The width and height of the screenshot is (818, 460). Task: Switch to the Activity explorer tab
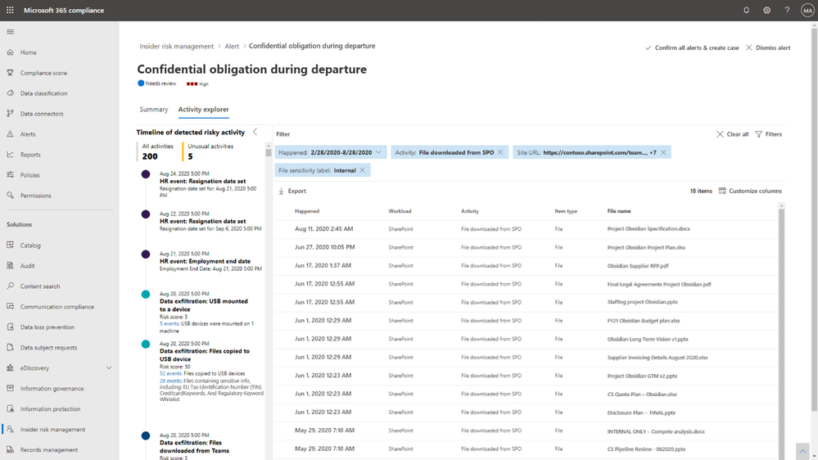pyautogui.click(x=203, y=110)
